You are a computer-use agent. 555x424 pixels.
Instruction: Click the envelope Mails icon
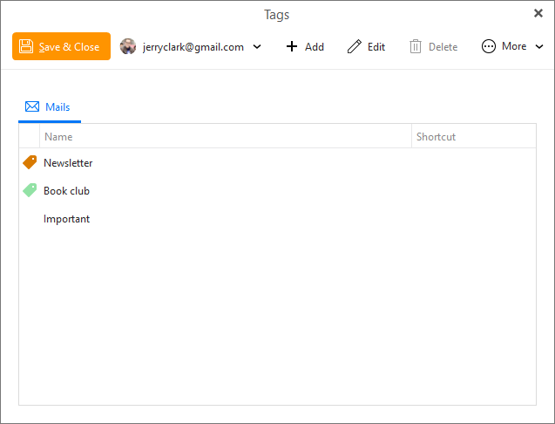point(32,106)
